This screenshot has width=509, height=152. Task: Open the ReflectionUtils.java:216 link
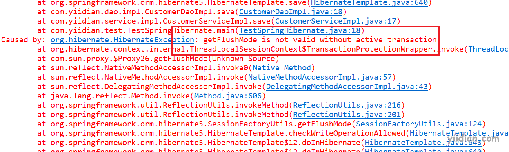[x=347, y=105]
